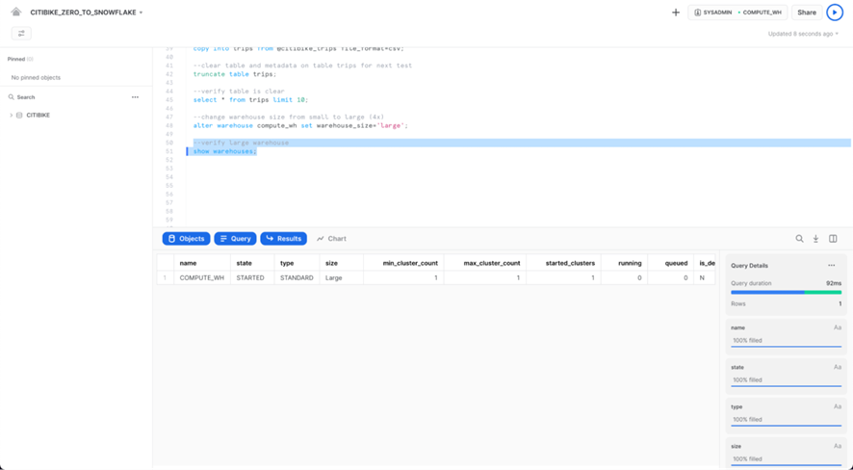
Task: Toggle the split panel layout icon
Action: [833, 239]
